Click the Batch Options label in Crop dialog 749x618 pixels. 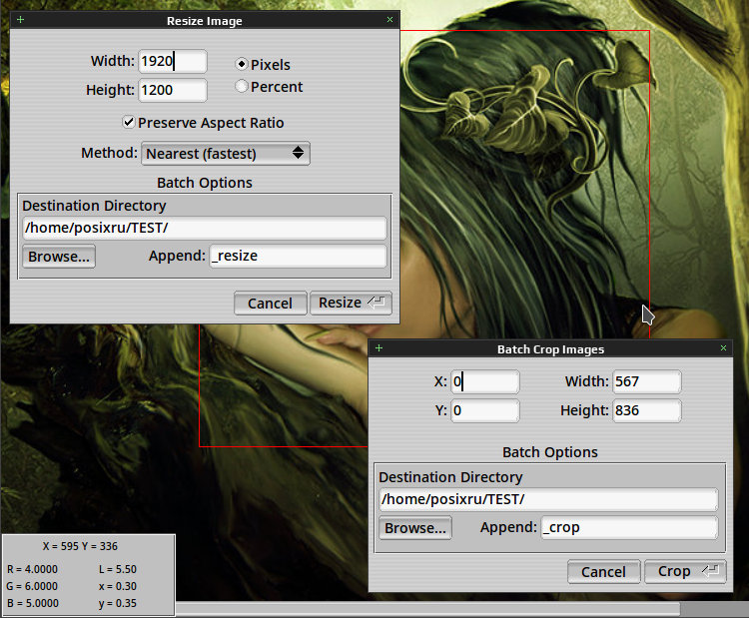click(x=550, y=452)
